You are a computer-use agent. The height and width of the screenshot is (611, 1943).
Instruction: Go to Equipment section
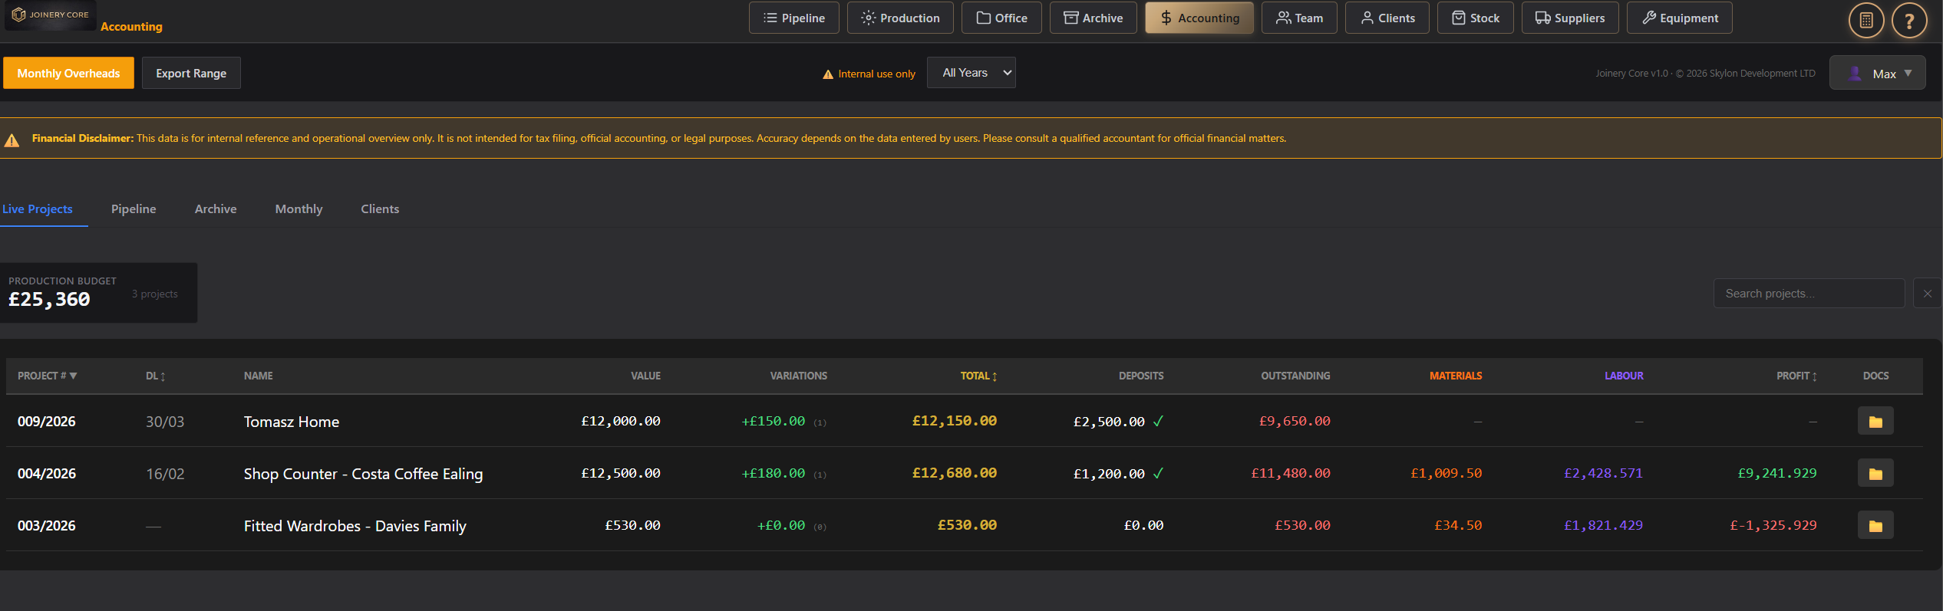coord(1679,18)
